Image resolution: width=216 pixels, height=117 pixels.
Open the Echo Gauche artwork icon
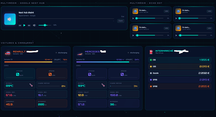[135, 28]
